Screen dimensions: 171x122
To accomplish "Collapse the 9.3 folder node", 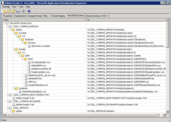I will click(x=16, y=52).
